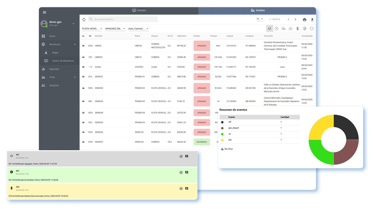Click APAGADO status badge for Coban

tap(202, 67)
